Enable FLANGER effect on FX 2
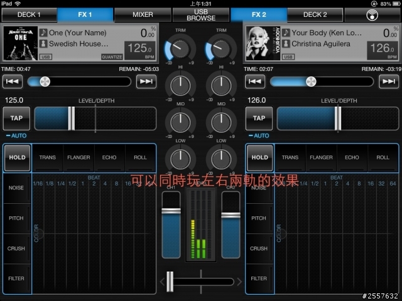This screenshot has height=301, width=402. click(x=321, y=157)
